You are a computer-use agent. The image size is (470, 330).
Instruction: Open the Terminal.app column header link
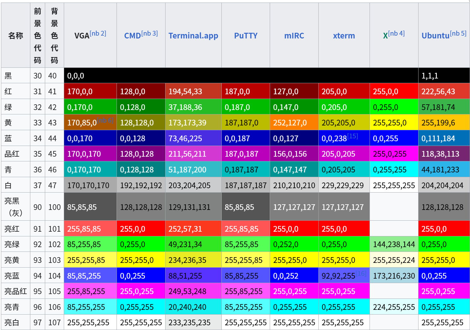pos(193,36)
